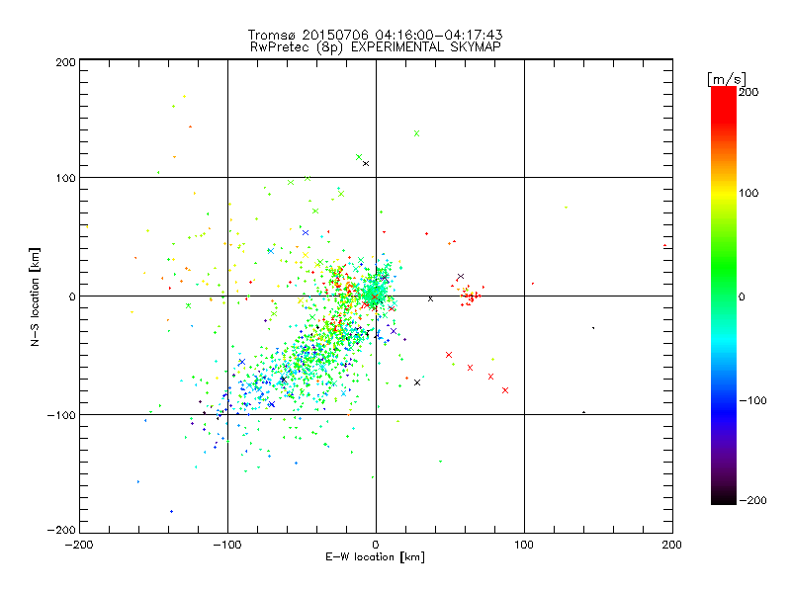The width and height of the screenshot is (791, 593).
Task: Click the colorbar '200' top label
Action: point(748,92)
